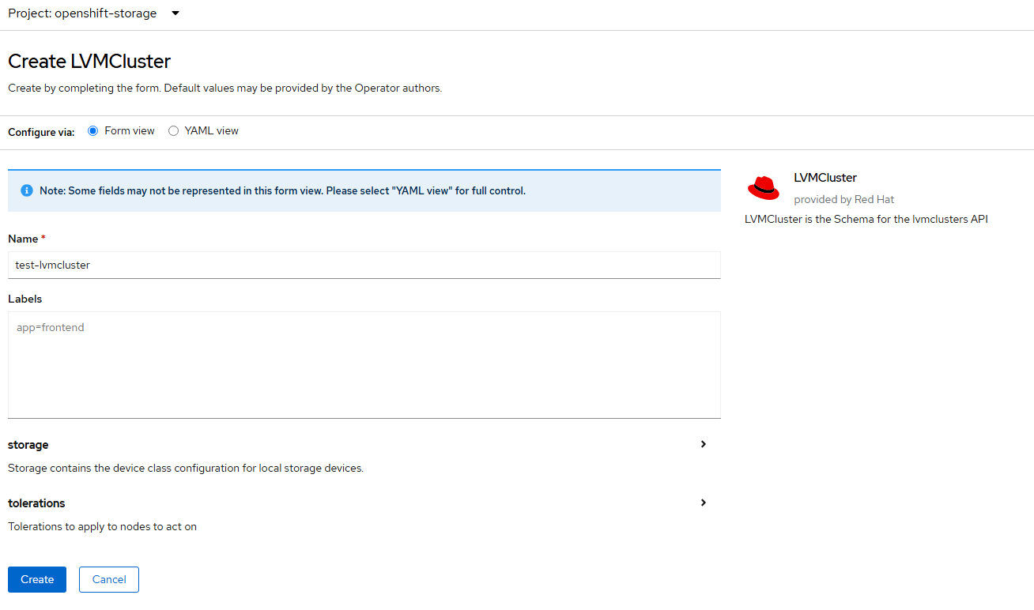Click the Labels text area
Screen dimensions: 1034x610
pos(364,365)
